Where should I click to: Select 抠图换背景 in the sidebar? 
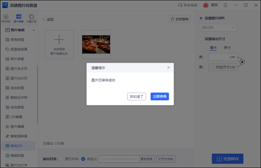[16, 49]
